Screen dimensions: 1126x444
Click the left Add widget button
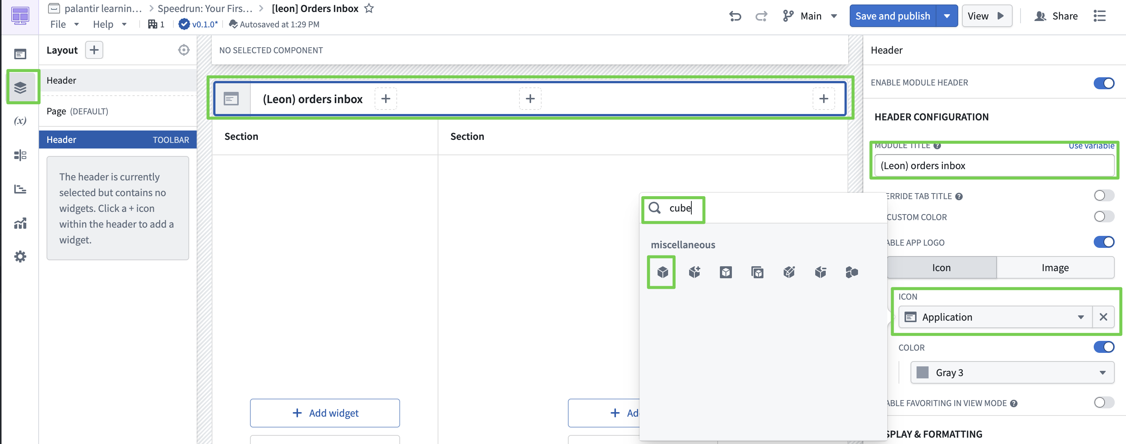tap(325, 413)
